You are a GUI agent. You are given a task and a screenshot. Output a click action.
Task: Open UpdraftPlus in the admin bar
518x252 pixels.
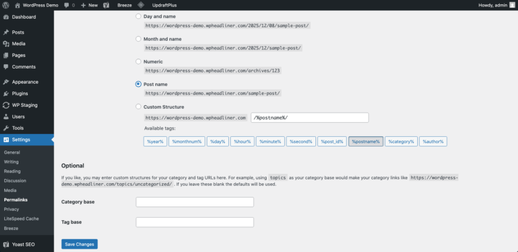pyautogui.click(x=164, y=5)
